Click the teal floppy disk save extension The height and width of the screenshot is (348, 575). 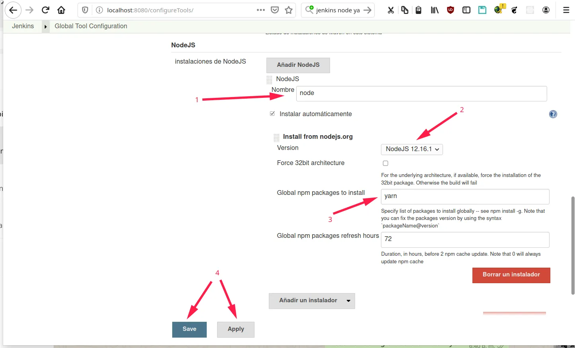pos(482,10)
